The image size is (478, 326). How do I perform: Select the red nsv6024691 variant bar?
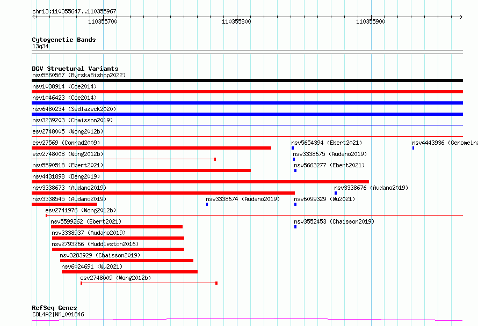[x=129, y=272]
